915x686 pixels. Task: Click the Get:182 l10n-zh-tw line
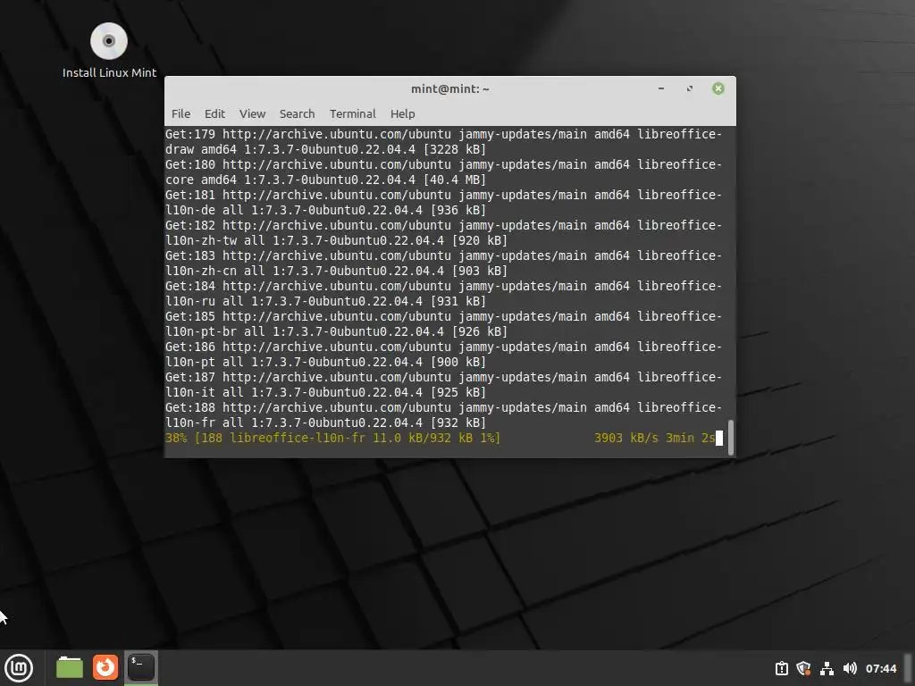coord(443,233)
